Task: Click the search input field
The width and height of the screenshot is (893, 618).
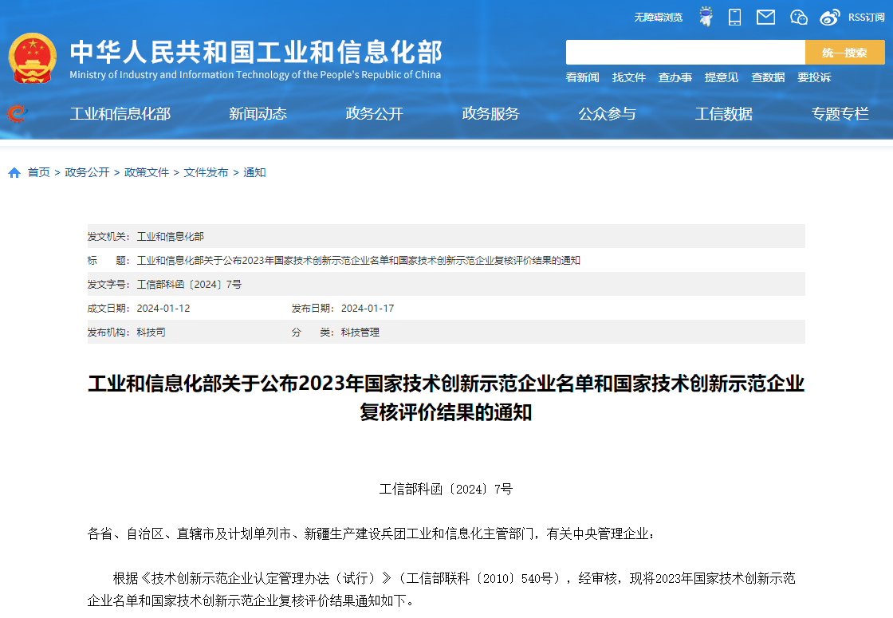Action: tap(685, 53)
